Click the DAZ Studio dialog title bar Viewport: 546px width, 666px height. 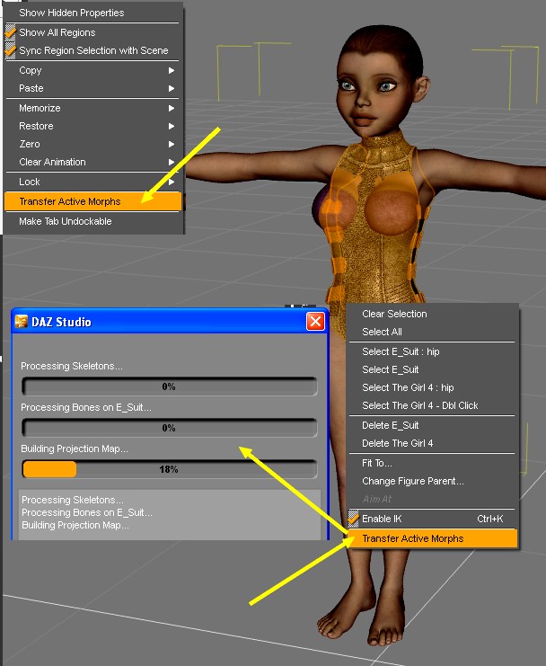[x=170, y=322]
